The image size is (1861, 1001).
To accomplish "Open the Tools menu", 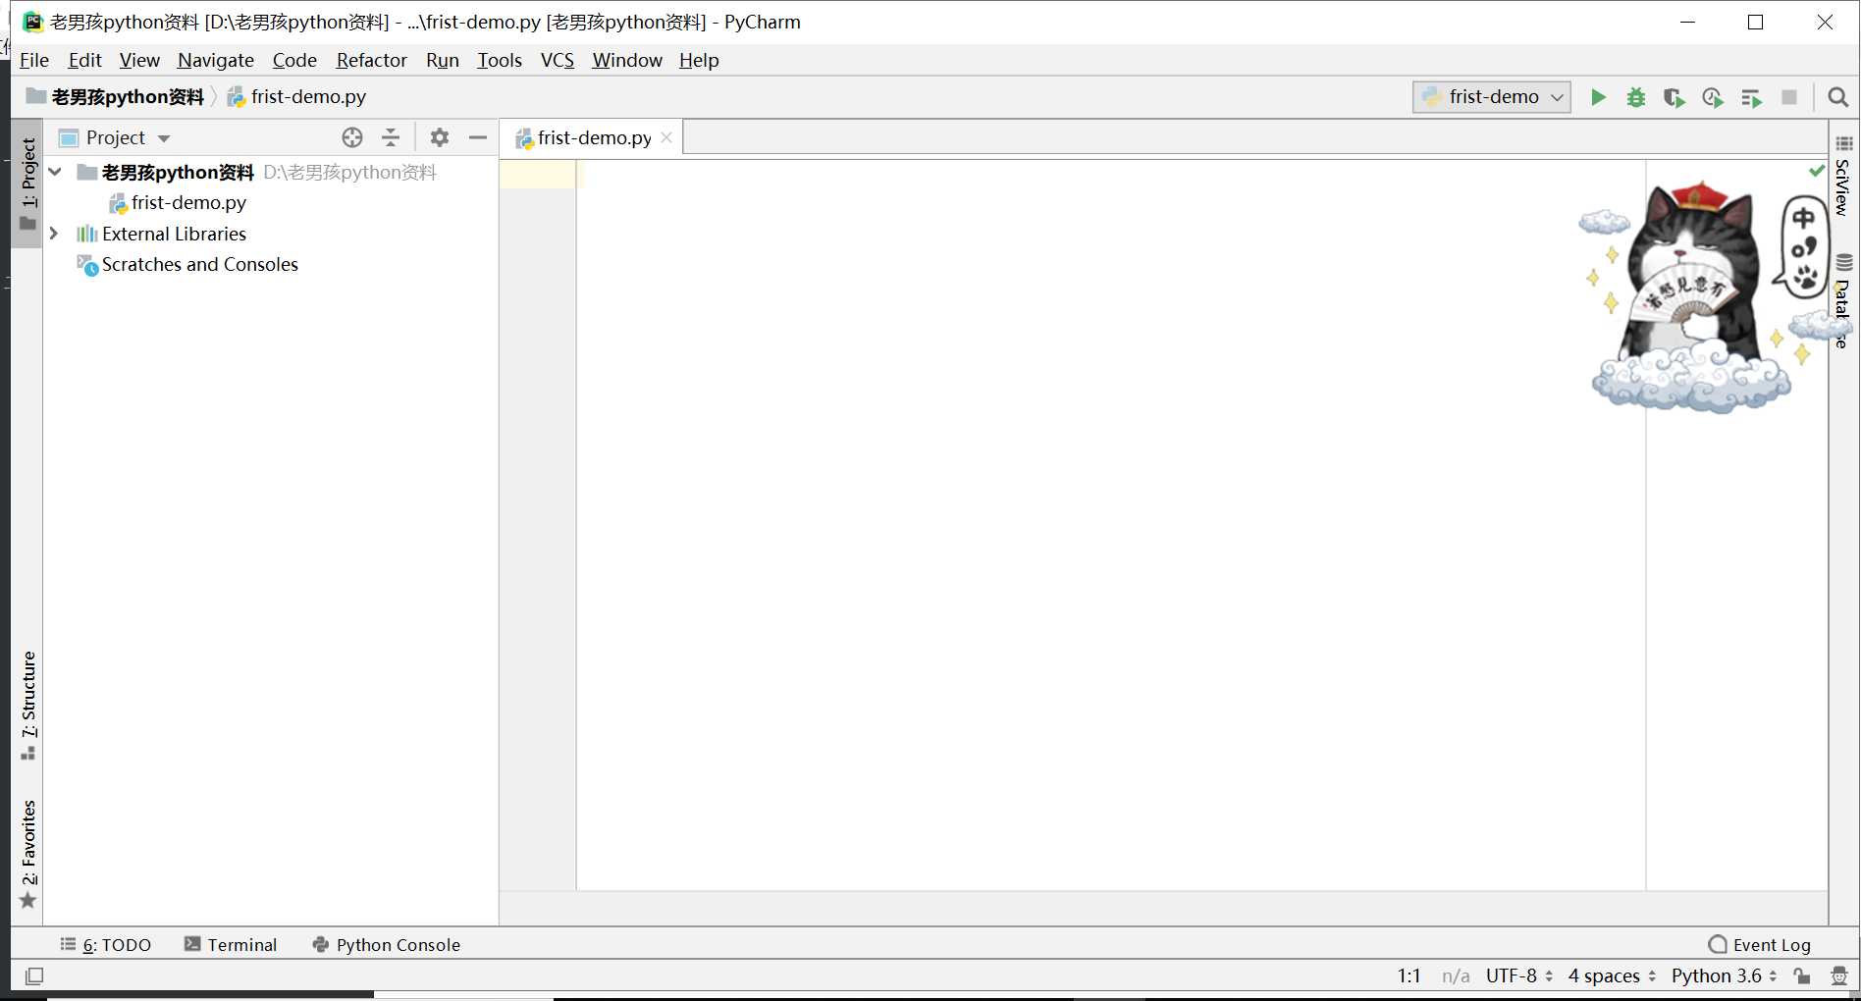I will tap(500, 60).
